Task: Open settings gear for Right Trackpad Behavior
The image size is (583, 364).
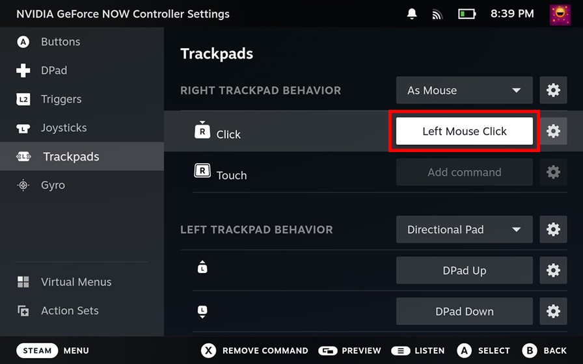Action: [x=553, y=90]
